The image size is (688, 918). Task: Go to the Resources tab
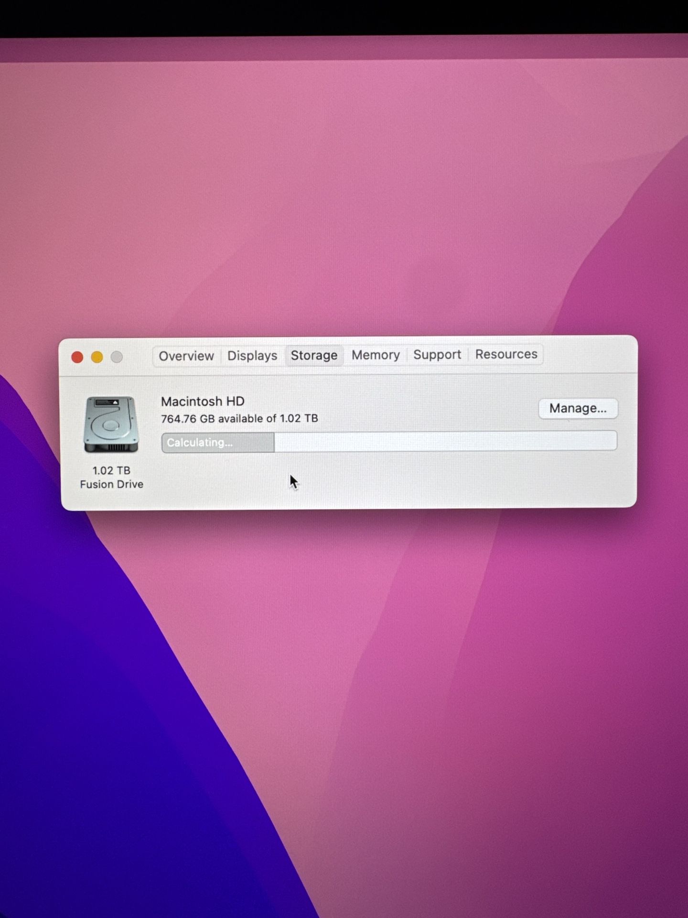(x=506, y=354)
